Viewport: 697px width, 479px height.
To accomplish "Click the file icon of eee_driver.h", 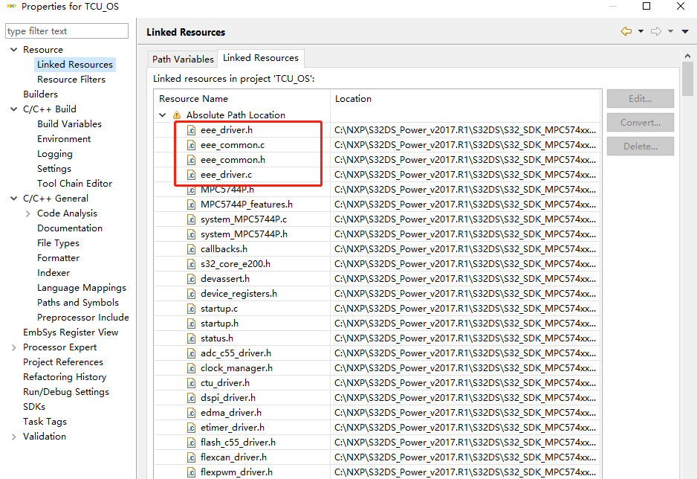I will 191,130.
